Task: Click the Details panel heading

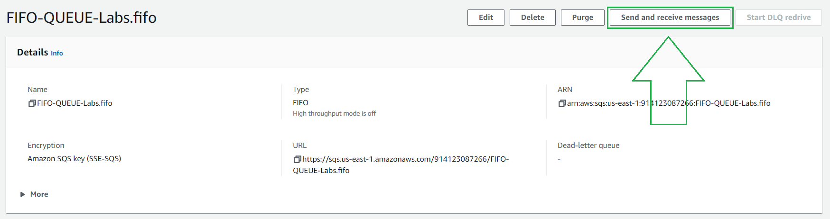Action: (x=32, y=53)
